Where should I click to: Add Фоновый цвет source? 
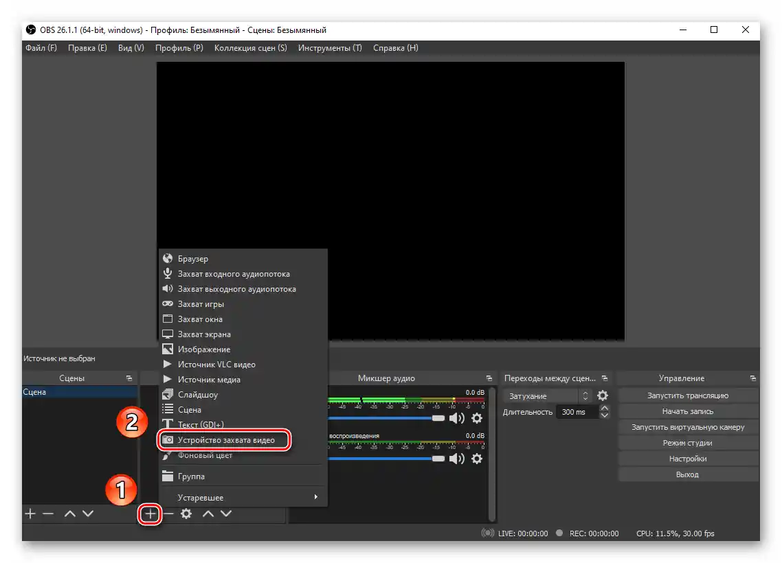pyautogui.click(x=243, y=455)
